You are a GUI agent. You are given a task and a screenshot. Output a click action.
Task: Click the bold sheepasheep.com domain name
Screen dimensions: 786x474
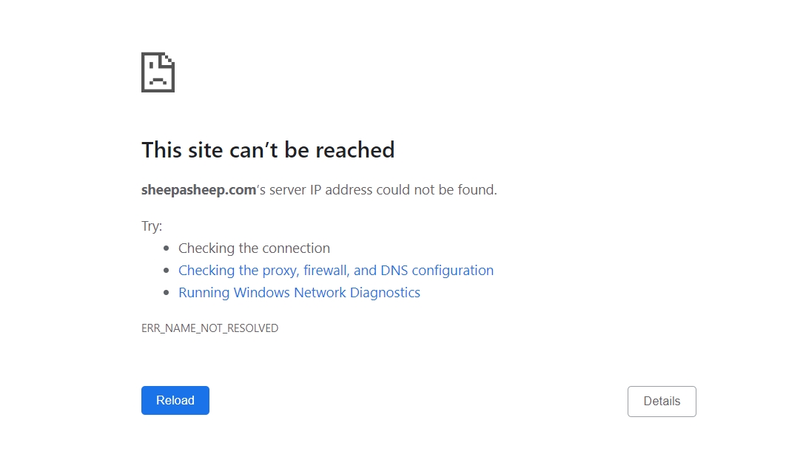[x=198, y=190]
